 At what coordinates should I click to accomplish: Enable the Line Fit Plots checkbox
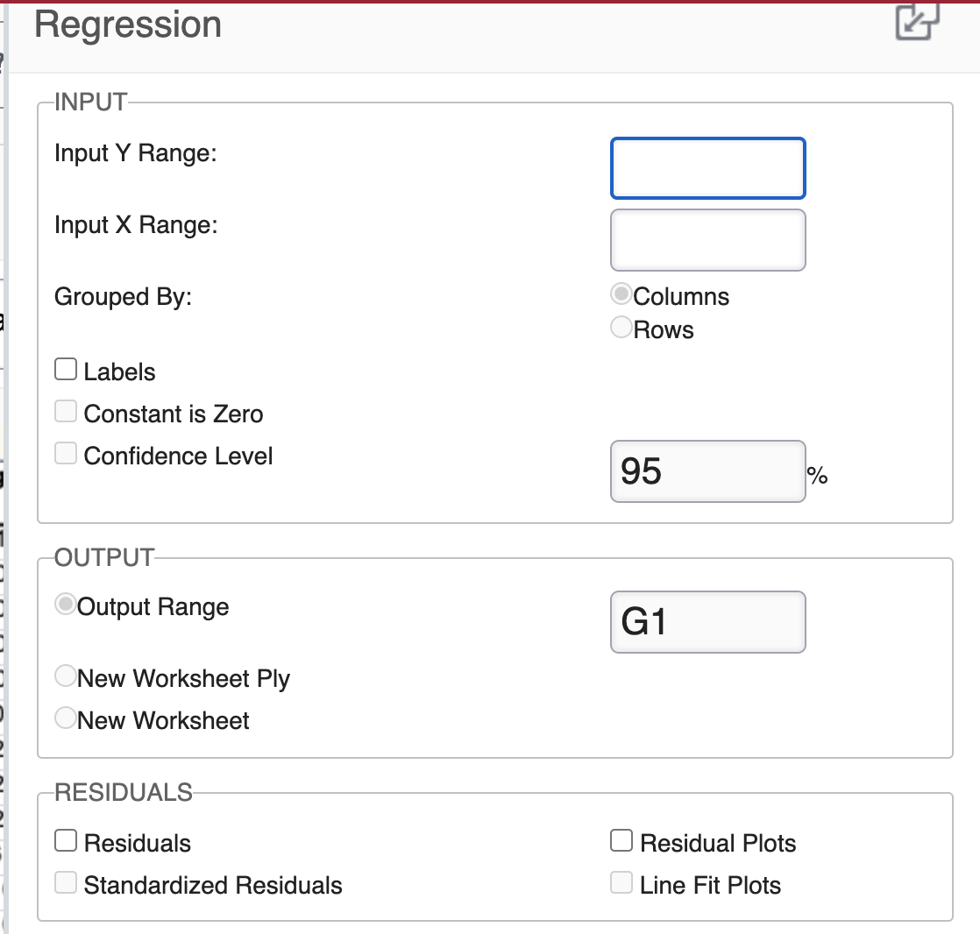tap(622, 882)
